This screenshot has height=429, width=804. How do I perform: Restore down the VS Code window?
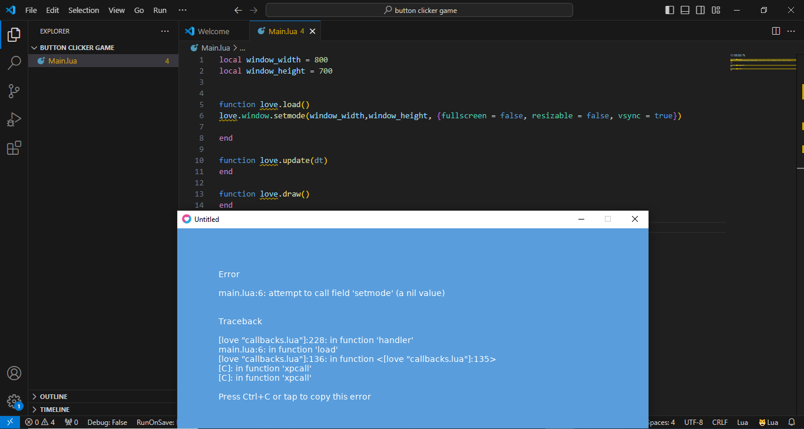[764, 10]
